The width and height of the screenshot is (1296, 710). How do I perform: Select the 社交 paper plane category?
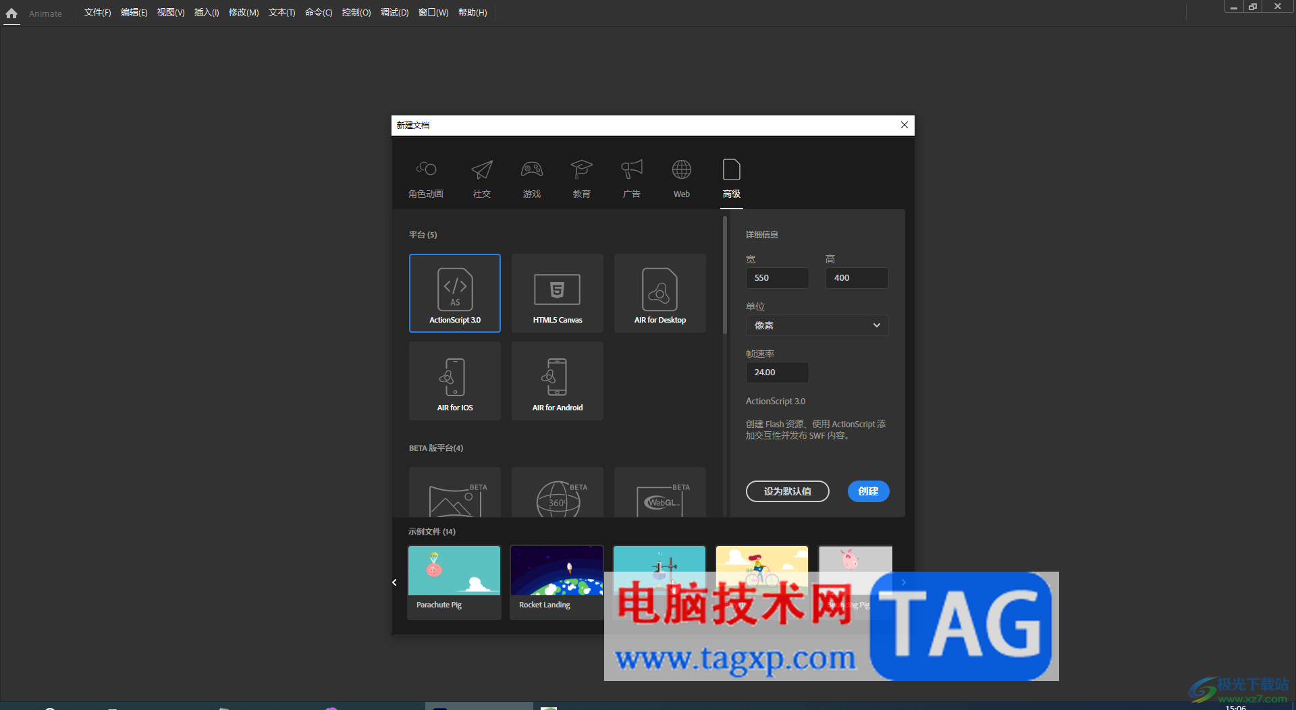click(482, 178)
